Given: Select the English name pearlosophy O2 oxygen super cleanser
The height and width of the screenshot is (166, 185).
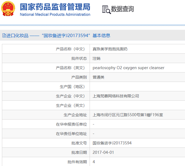Looking at the screenshot, I should 128,68.
